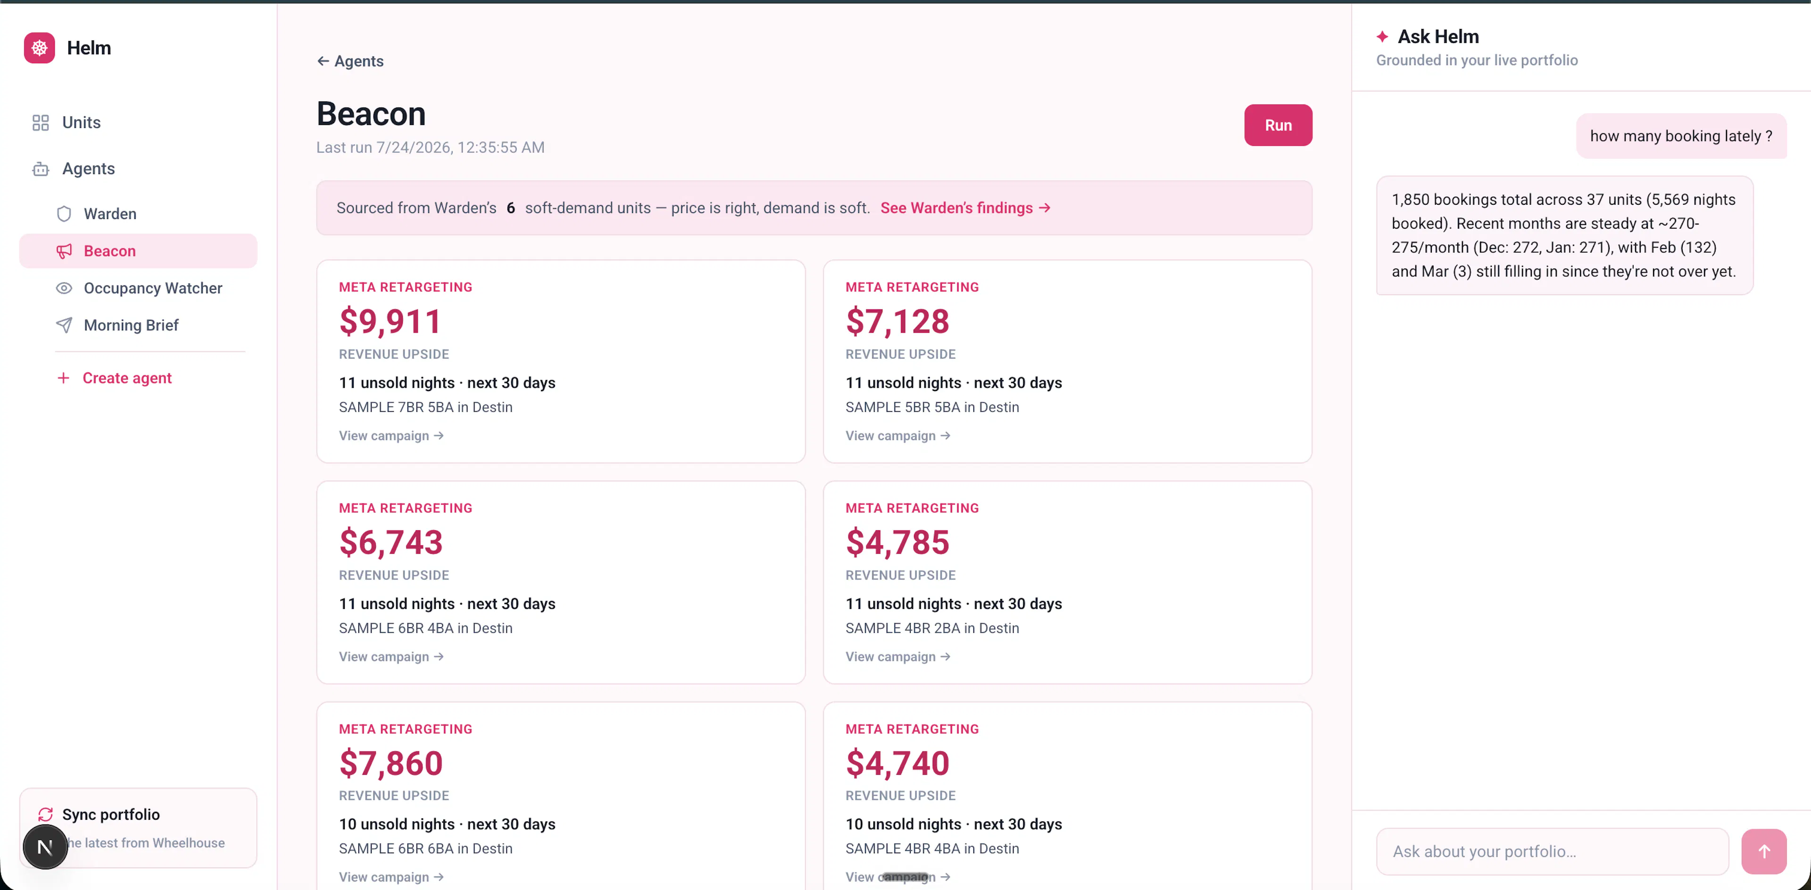
Task: Send the message with the arrow button
Action: pyautogui.click(x=1763, y=851)
